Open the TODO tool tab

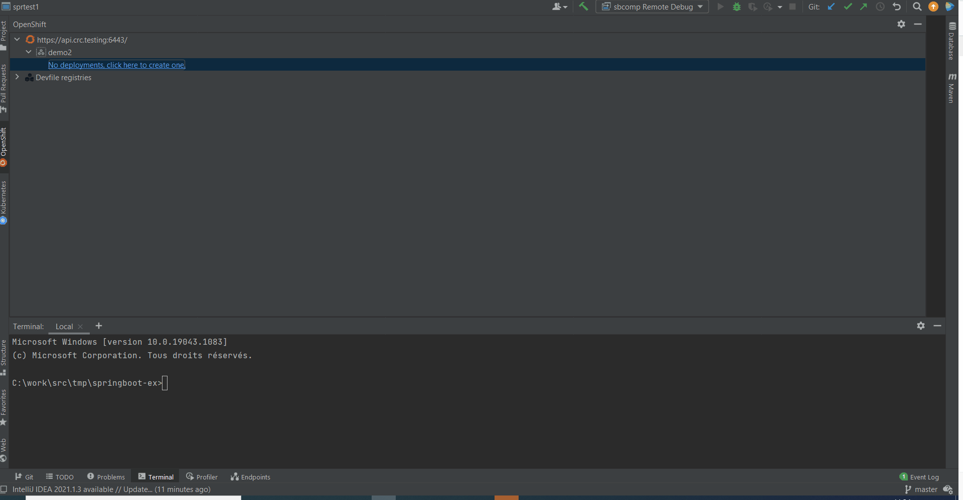tap(60, 477)
